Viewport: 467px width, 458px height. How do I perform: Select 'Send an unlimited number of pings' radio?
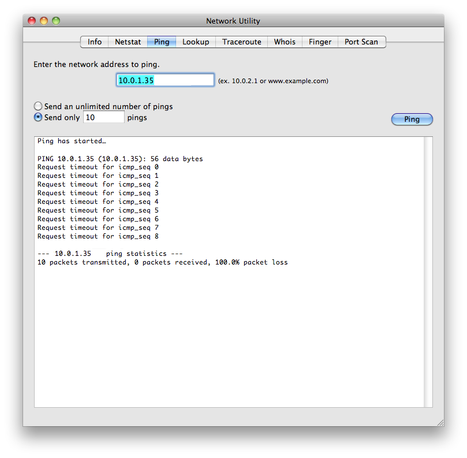point(38,106)
